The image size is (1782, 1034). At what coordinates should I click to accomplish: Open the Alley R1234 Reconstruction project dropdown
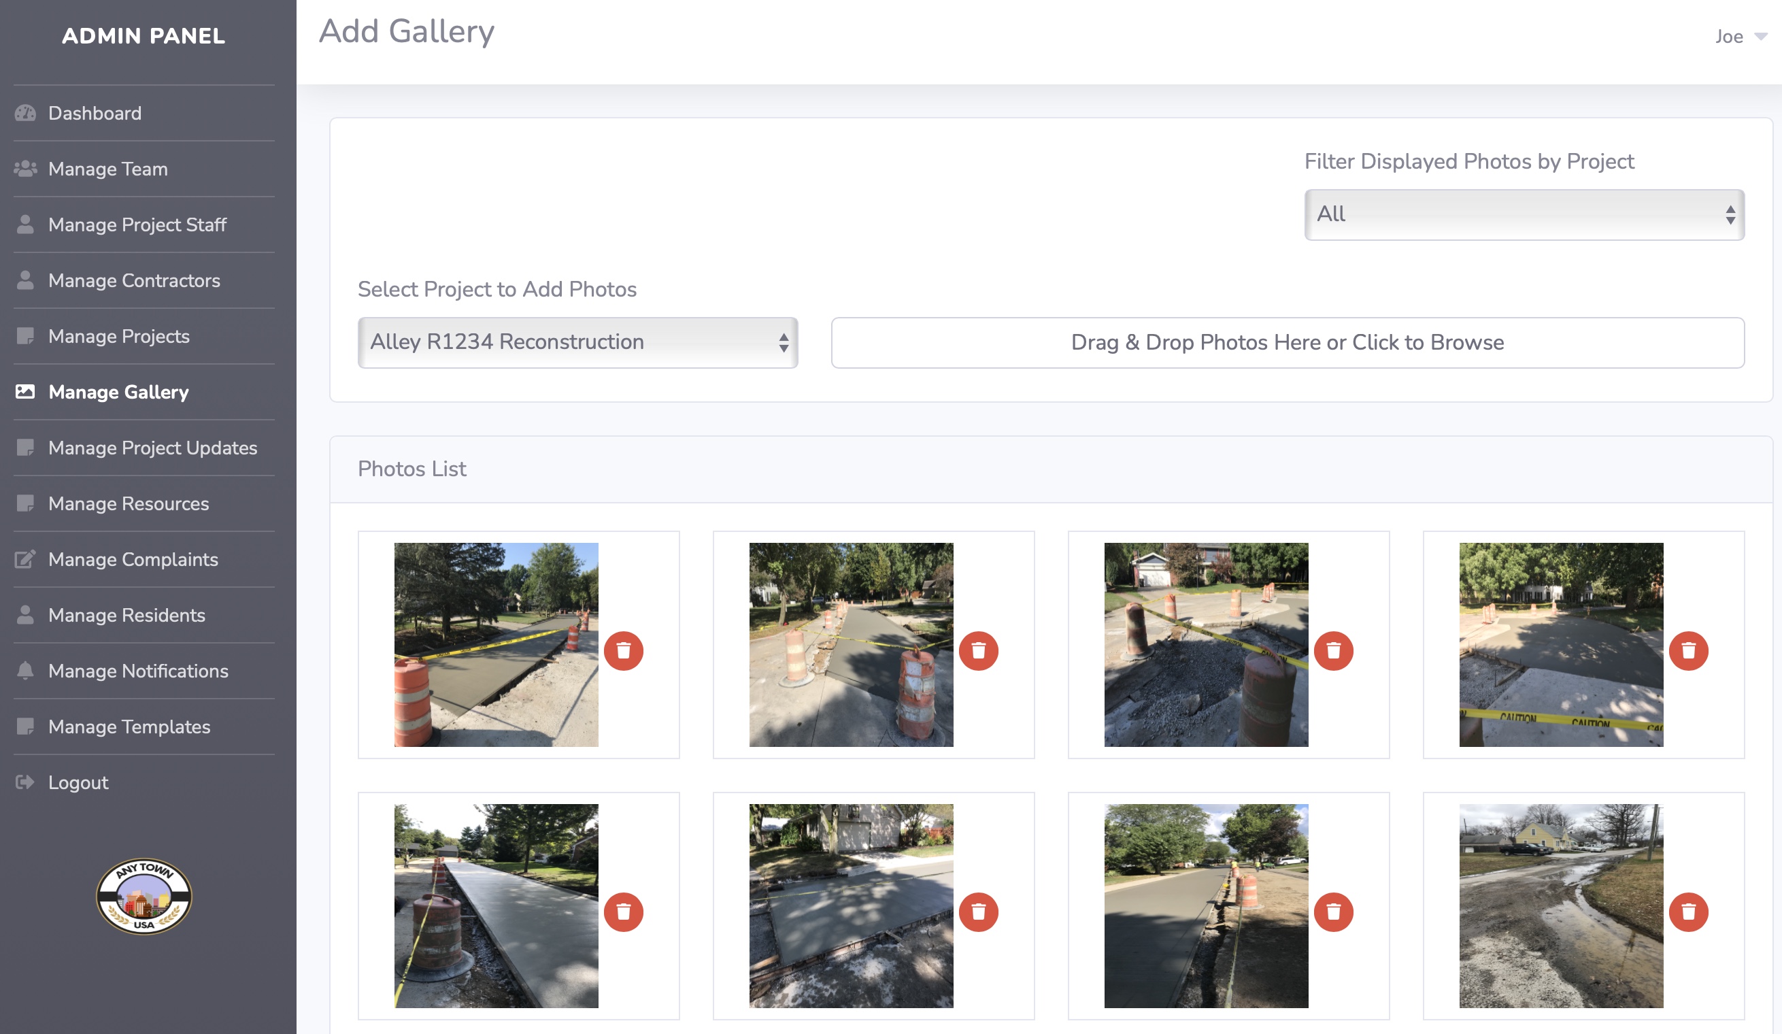(x=577, y=342)
